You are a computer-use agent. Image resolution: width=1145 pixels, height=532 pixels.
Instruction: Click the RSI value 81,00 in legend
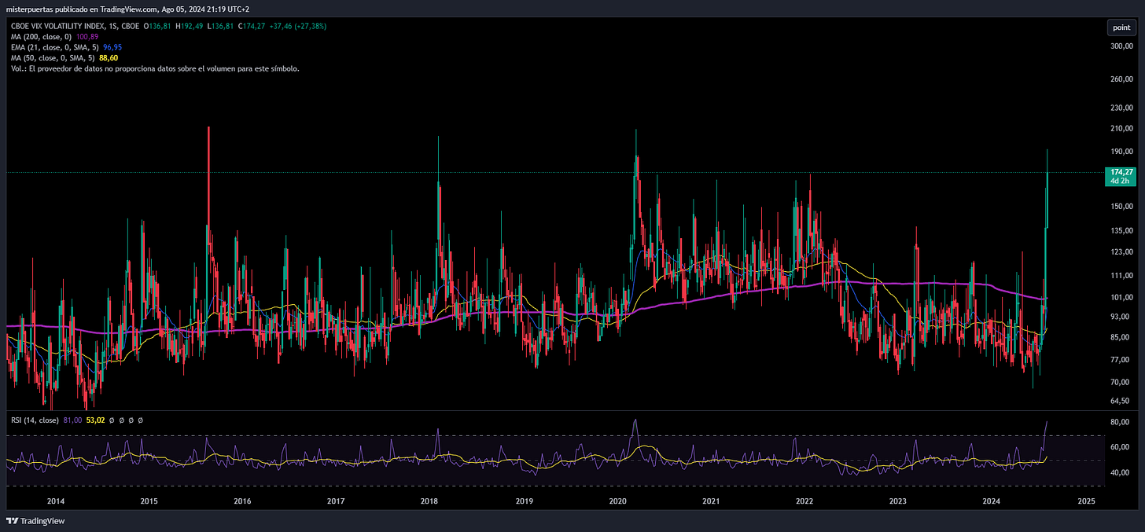point(73,420)
